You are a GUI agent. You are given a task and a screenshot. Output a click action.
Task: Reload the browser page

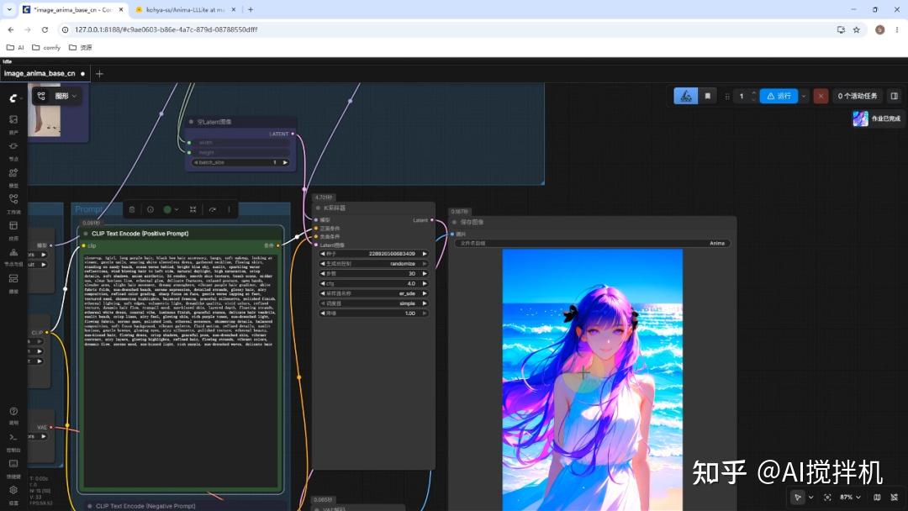point(45,29)
